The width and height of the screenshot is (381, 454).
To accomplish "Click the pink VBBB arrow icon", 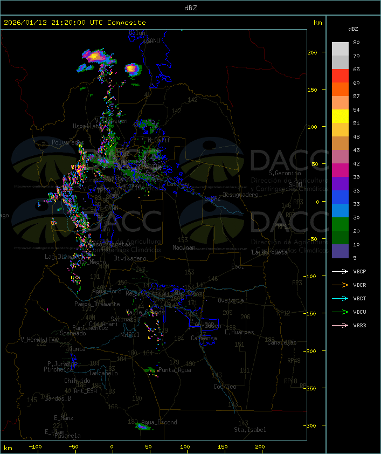I will pyautogui.click(x=340, y=326).
